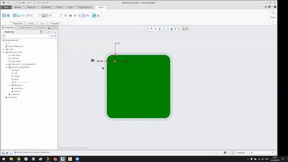Viewport: 288px width, 162px height.
Task: Click the help question mark icon
Action: (275, 7)
